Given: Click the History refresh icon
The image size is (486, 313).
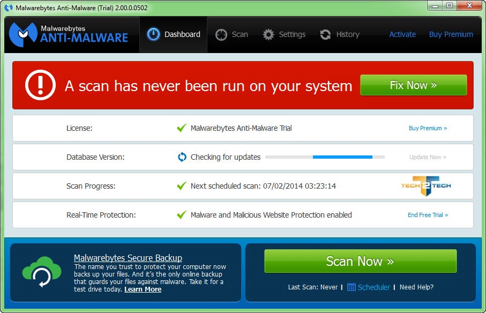Looking at the screenshot, I should (325, 34).
